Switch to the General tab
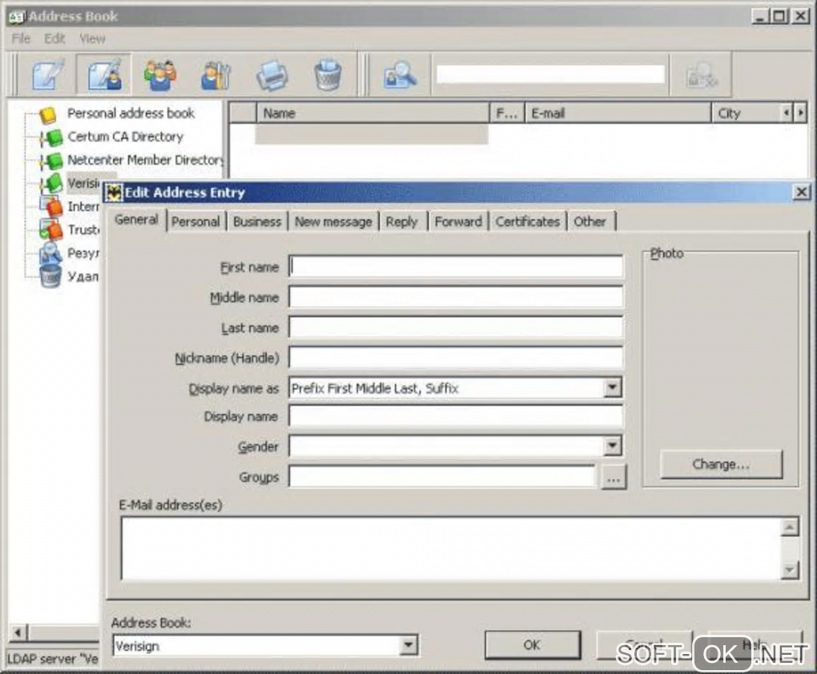Image resolution: width=817 pixels, height=674 pixels. (x=136, y=220)
